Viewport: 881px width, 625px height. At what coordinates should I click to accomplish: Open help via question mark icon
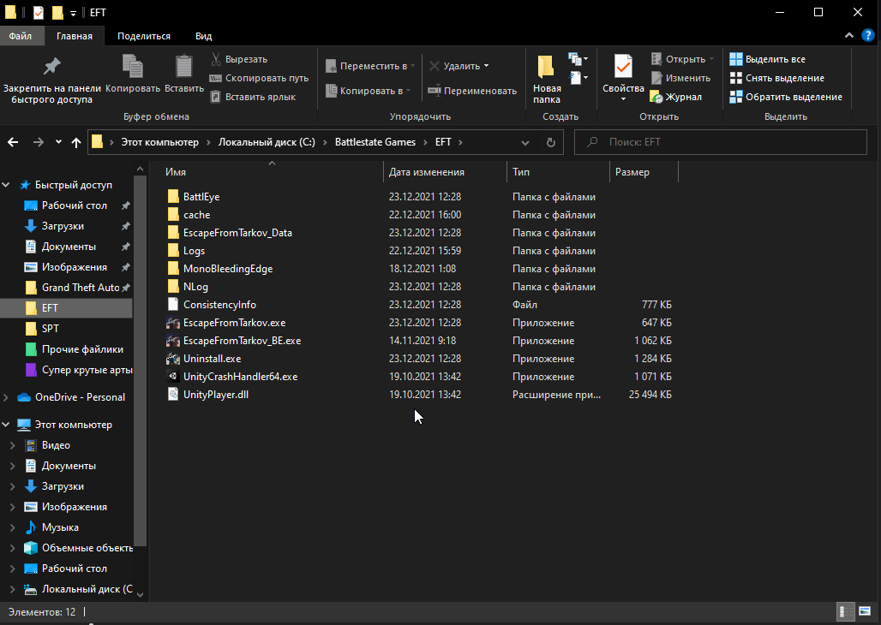(x=868, y=35)
